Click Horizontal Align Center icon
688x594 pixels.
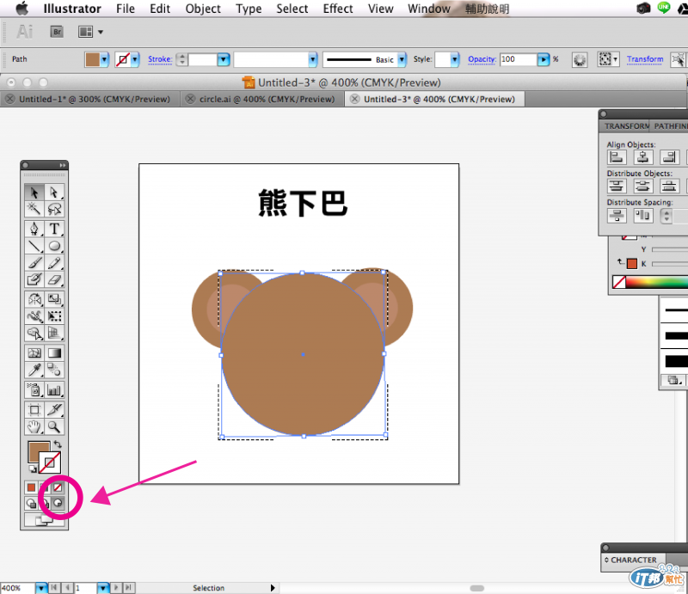pyautogui.click(x=643, y=157)
